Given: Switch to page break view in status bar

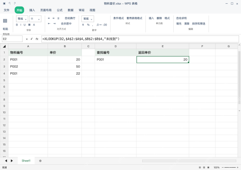Looking at the screenshot, I should coord(209,168).
